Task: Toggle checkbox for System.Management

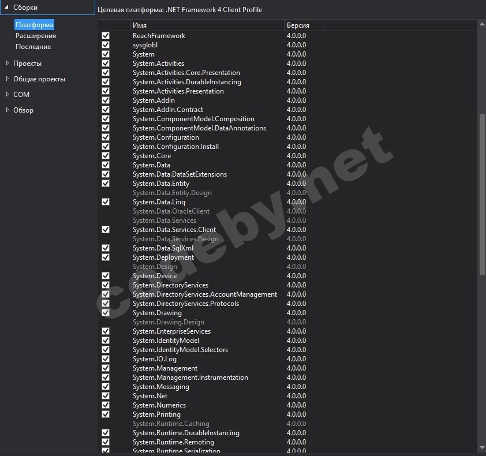Action: coord(106,368)
